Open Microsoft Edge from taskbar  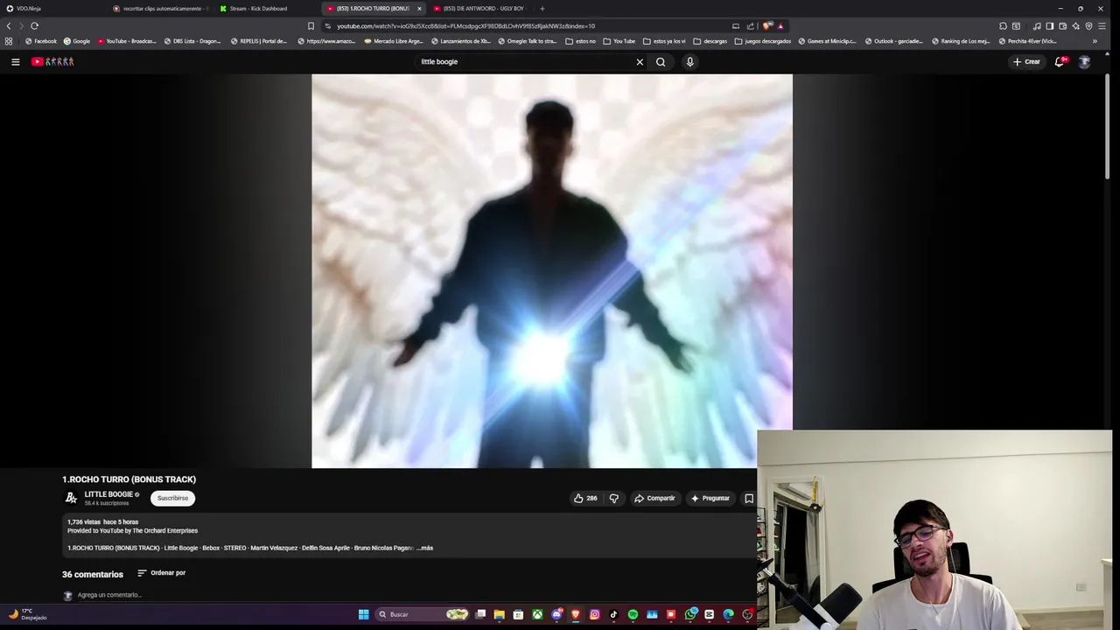[728, 614]
